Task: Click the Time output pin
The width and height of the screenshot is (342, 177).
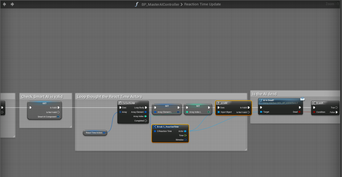Action: point(185,135)
